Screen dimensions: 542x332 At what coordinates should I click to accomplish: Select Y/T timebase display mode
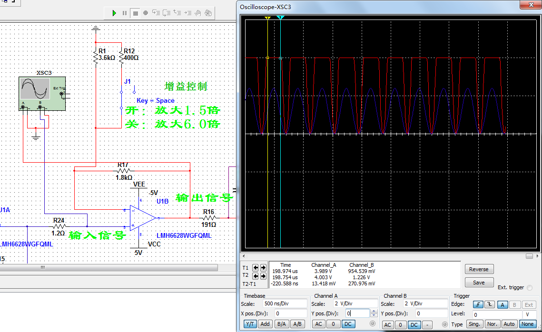click(250, 324)
